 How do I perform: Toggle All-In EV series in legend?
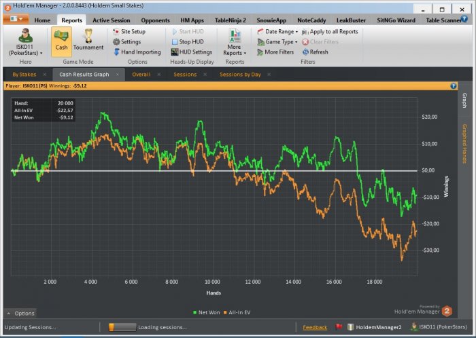[237, 313]
